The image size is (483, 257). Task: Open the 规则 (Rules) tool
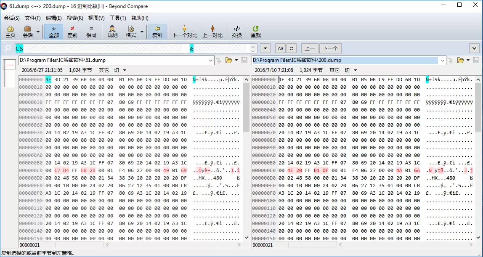pos(112,32)
